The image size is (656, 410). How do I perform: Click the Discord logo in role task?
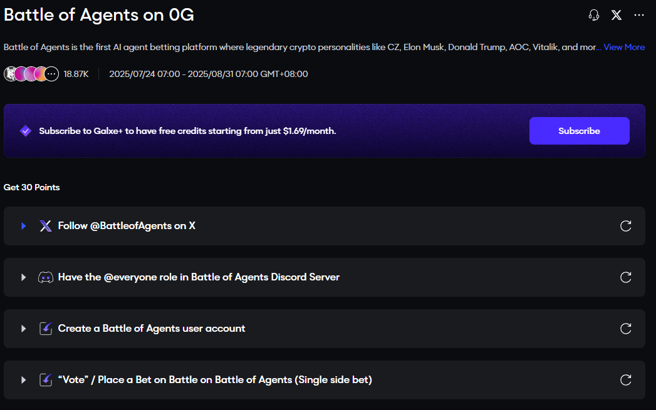46,277
